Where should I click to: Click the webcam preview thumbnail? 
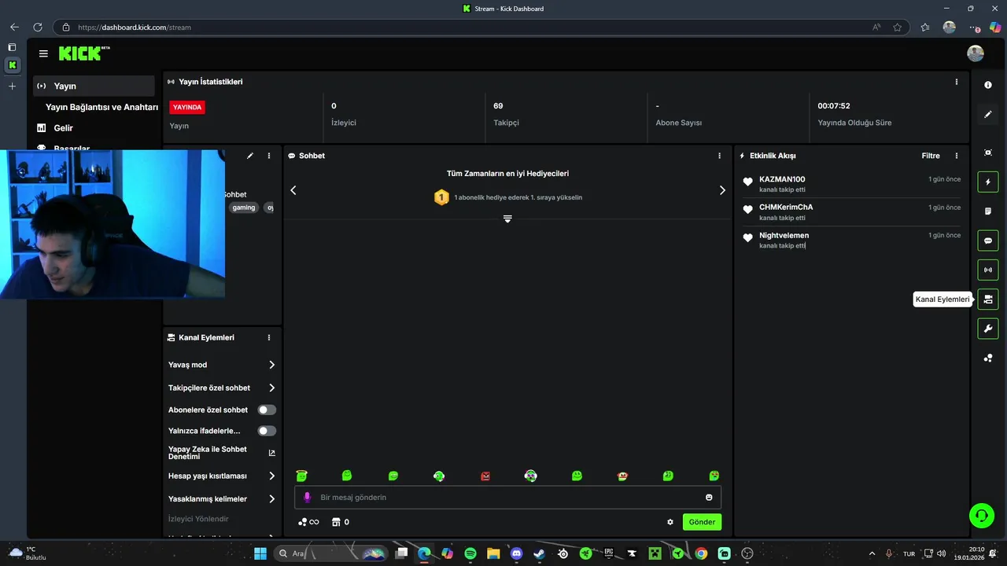[113, 224]
